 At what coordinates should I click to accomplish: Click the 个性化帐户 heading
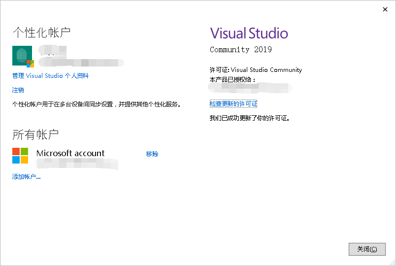click(x=42, y=33)
